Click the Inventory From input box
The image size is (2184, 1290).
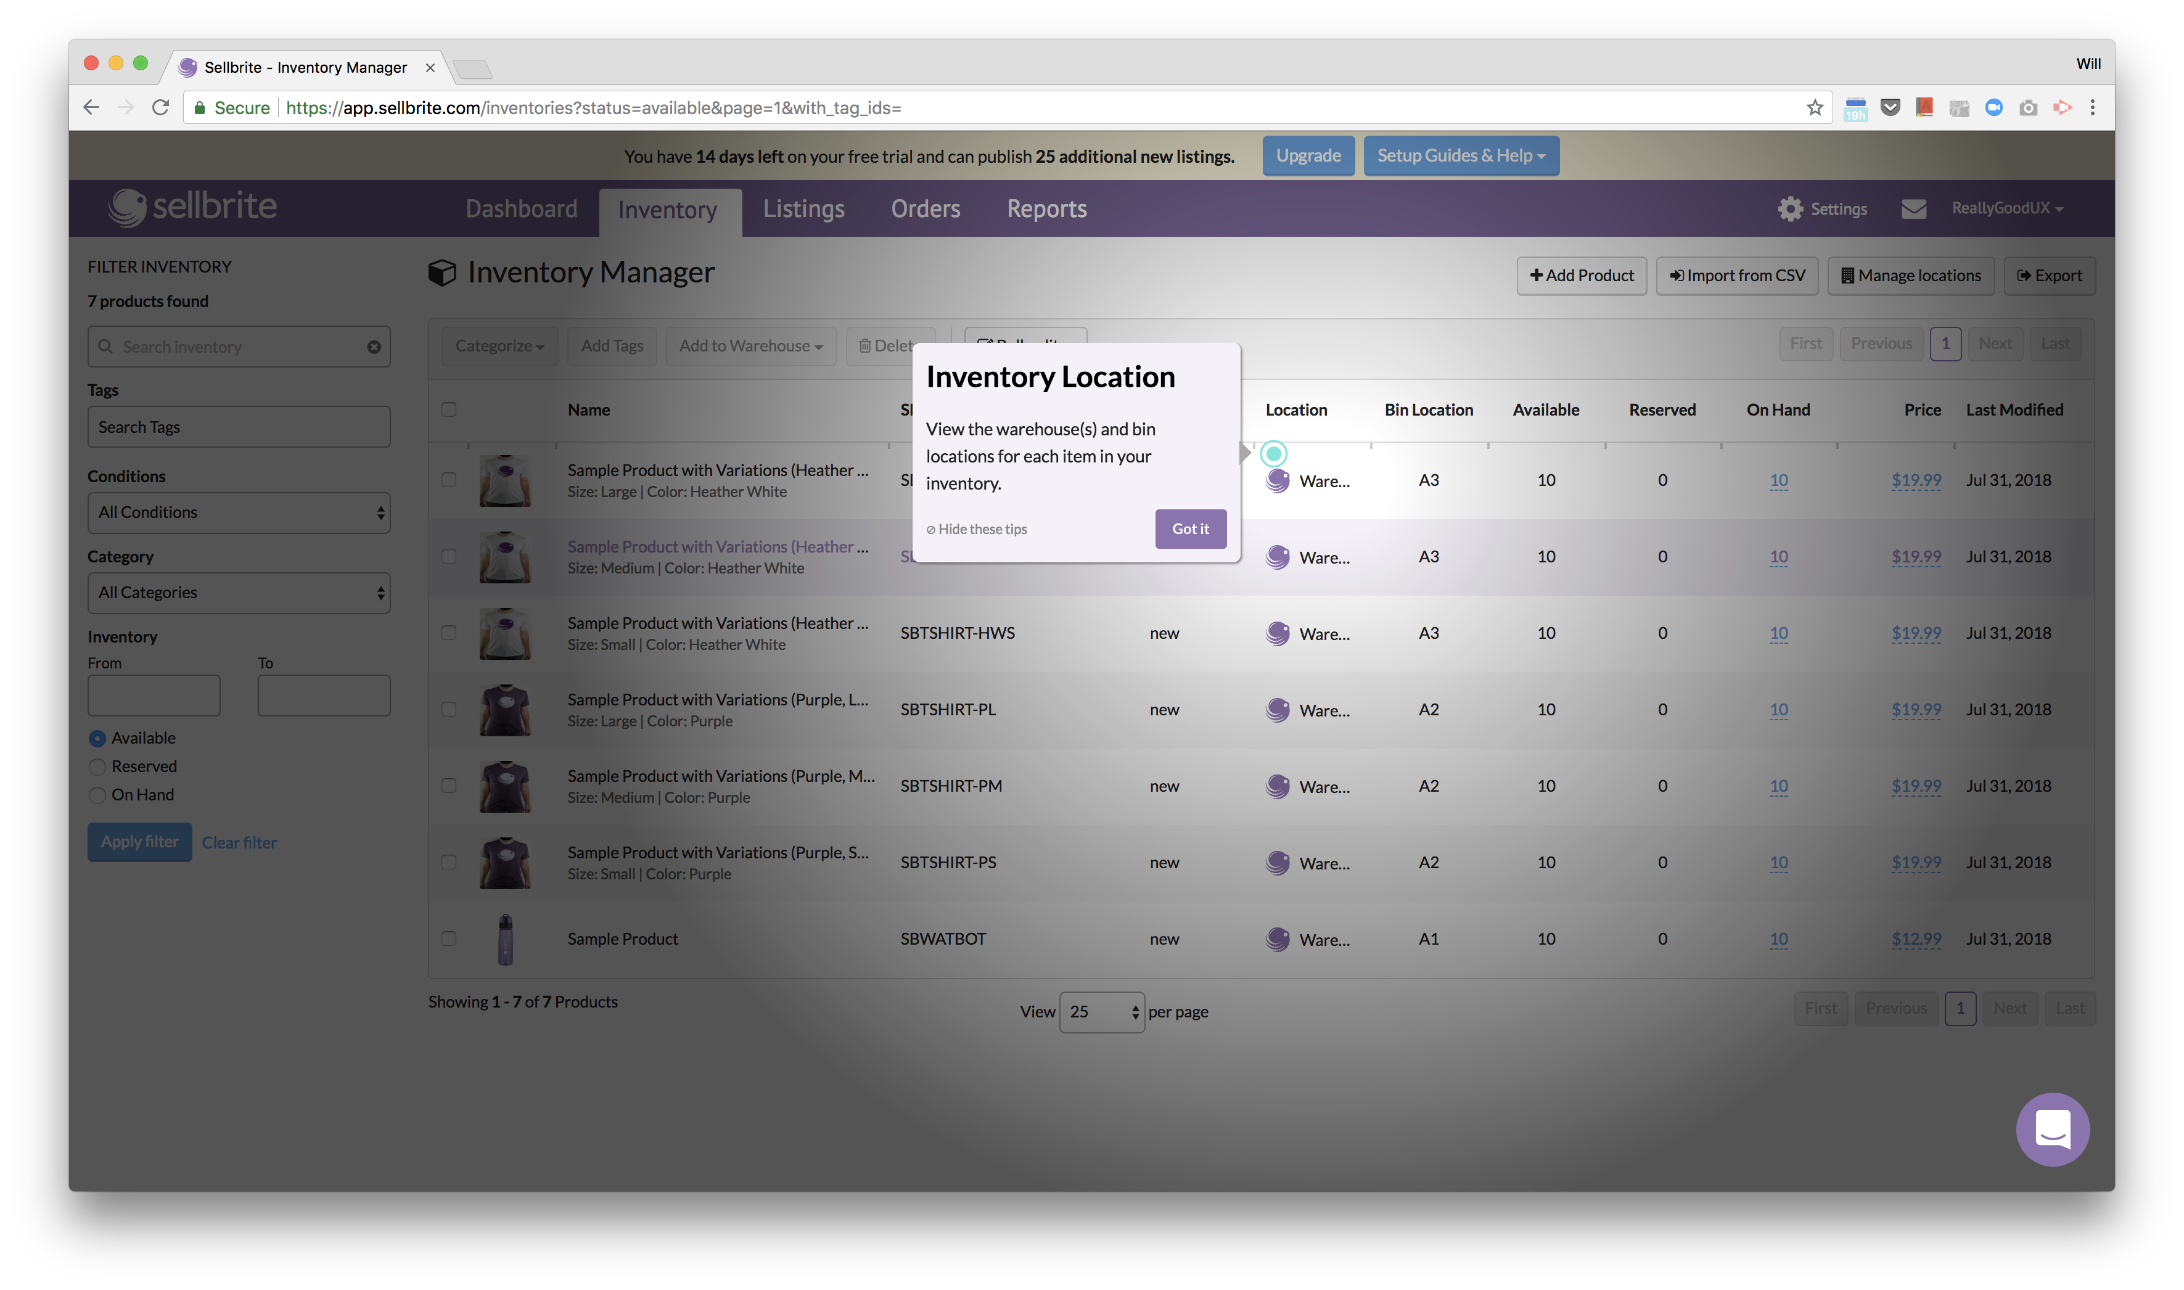coord(154,696)
